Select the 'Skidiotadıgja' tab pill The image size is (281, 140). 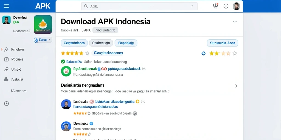(x=101, y=43)
